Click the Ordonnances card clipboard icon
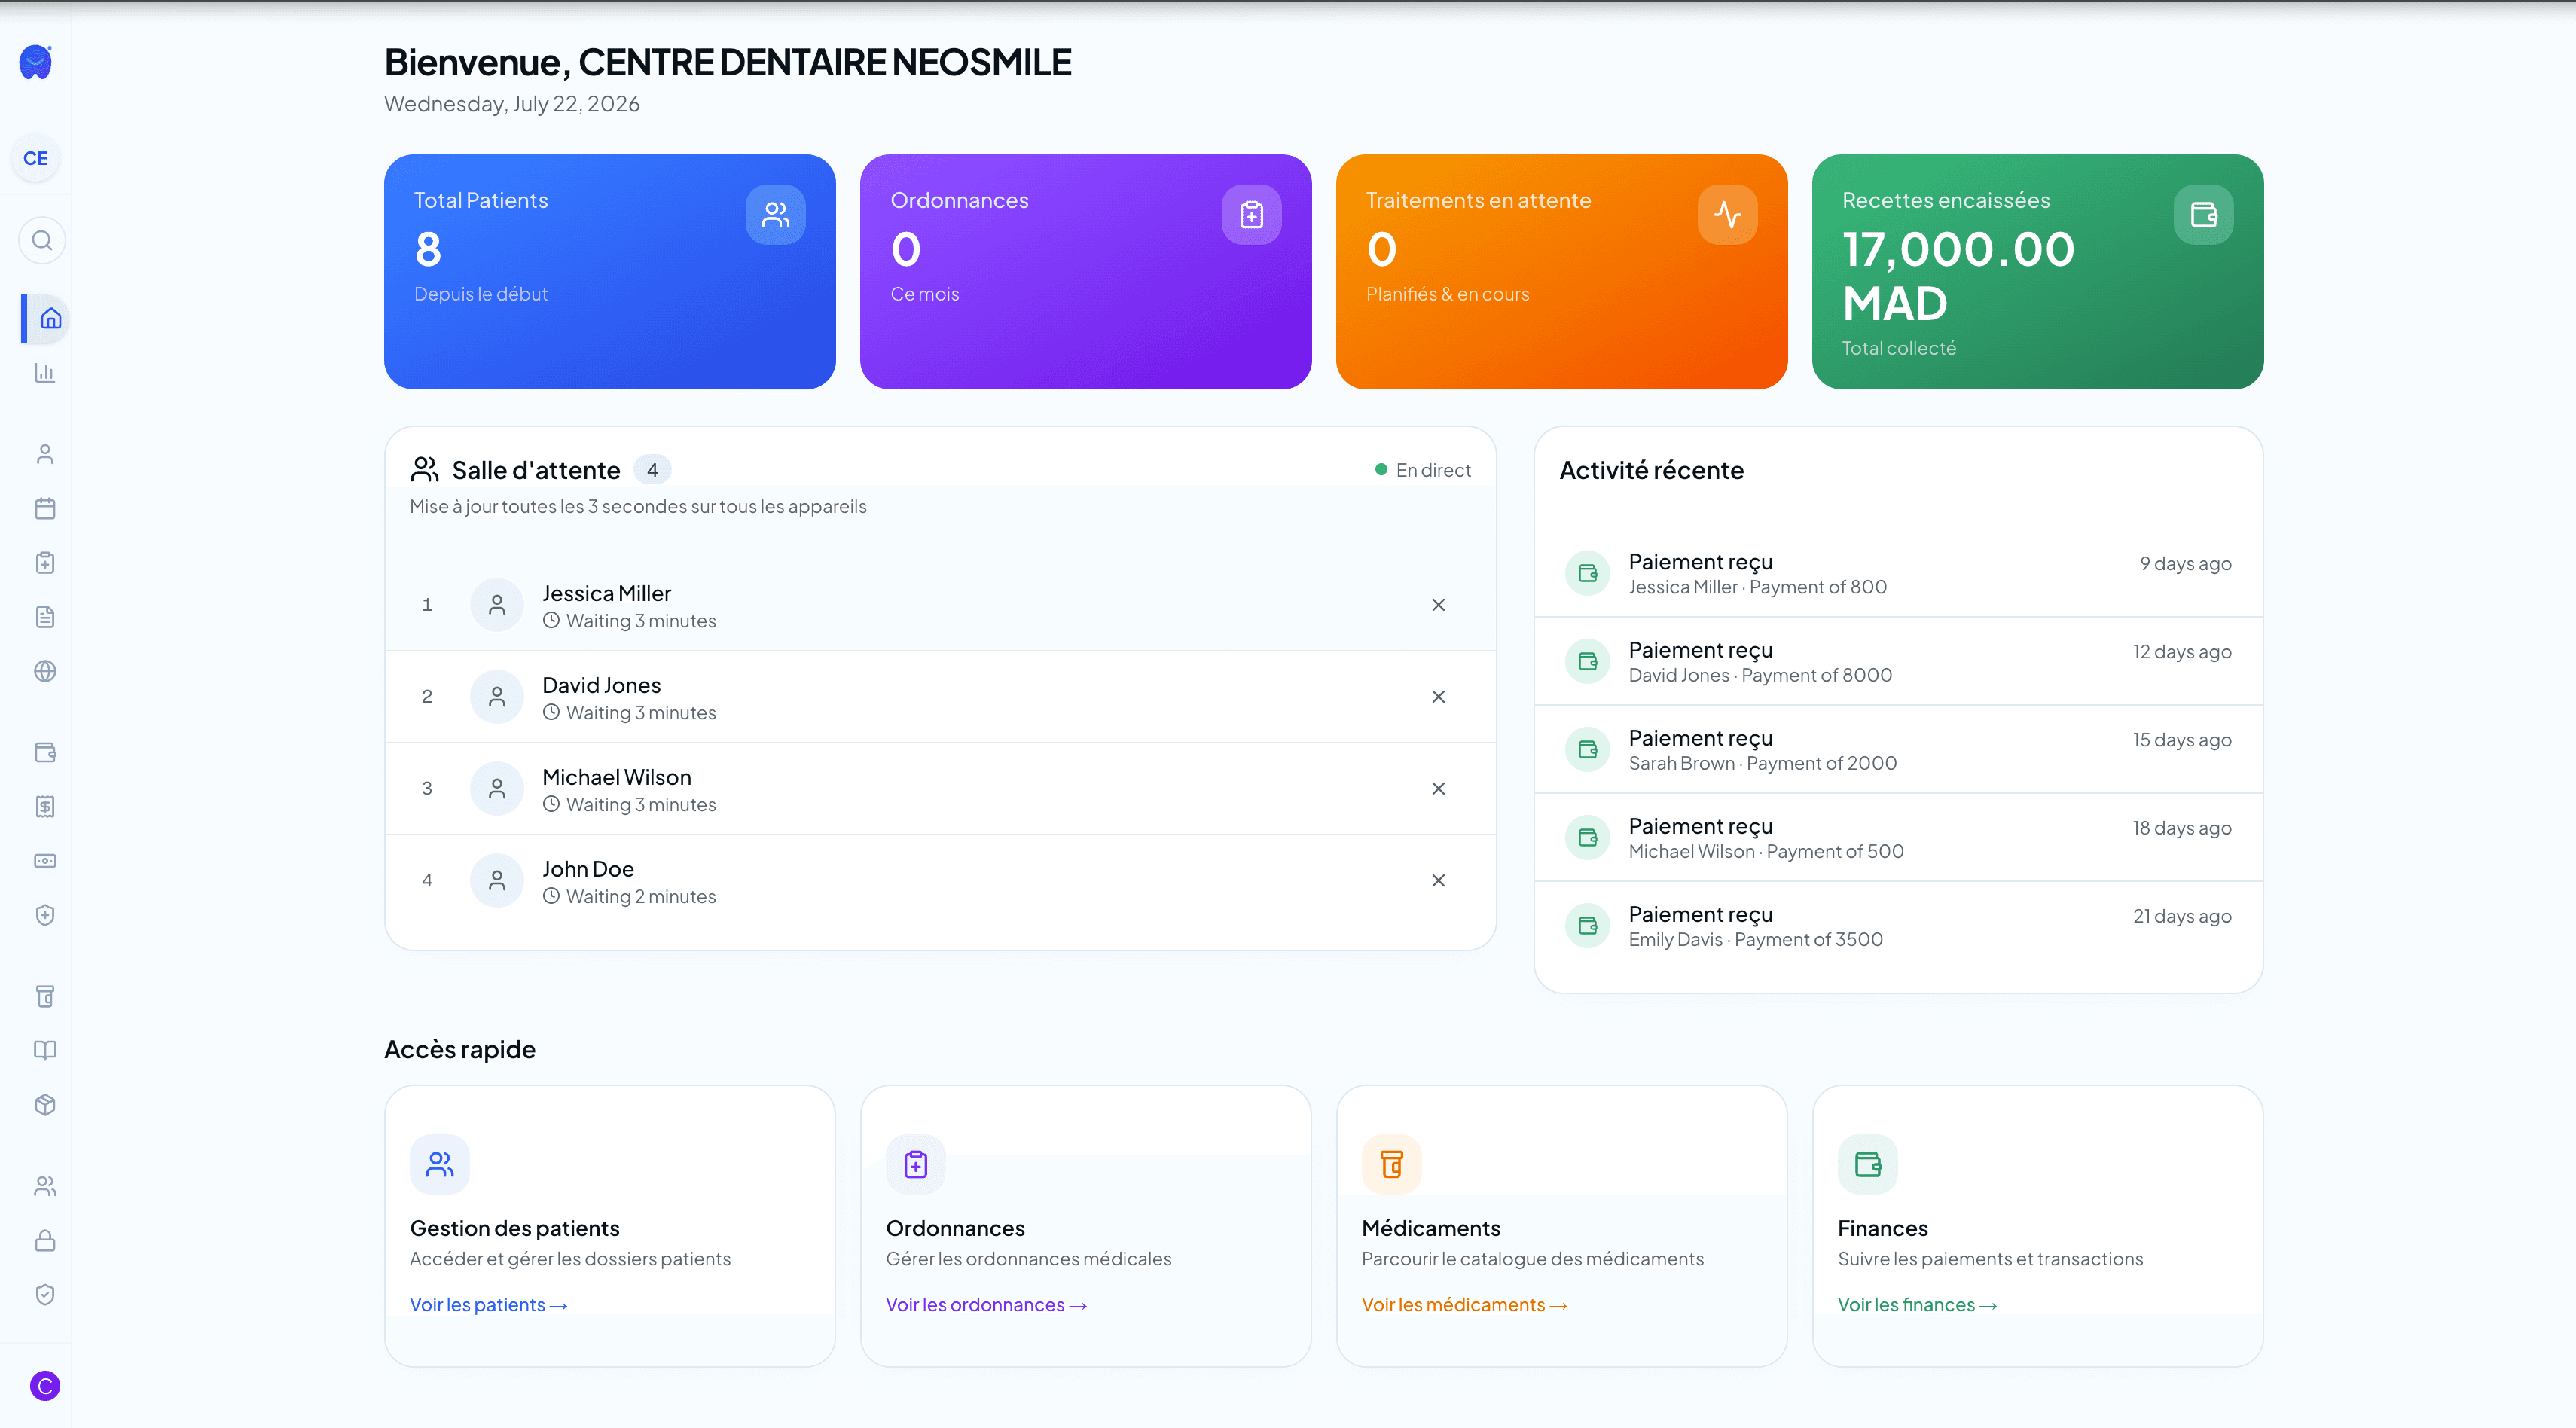 [x=1251, y=214]
